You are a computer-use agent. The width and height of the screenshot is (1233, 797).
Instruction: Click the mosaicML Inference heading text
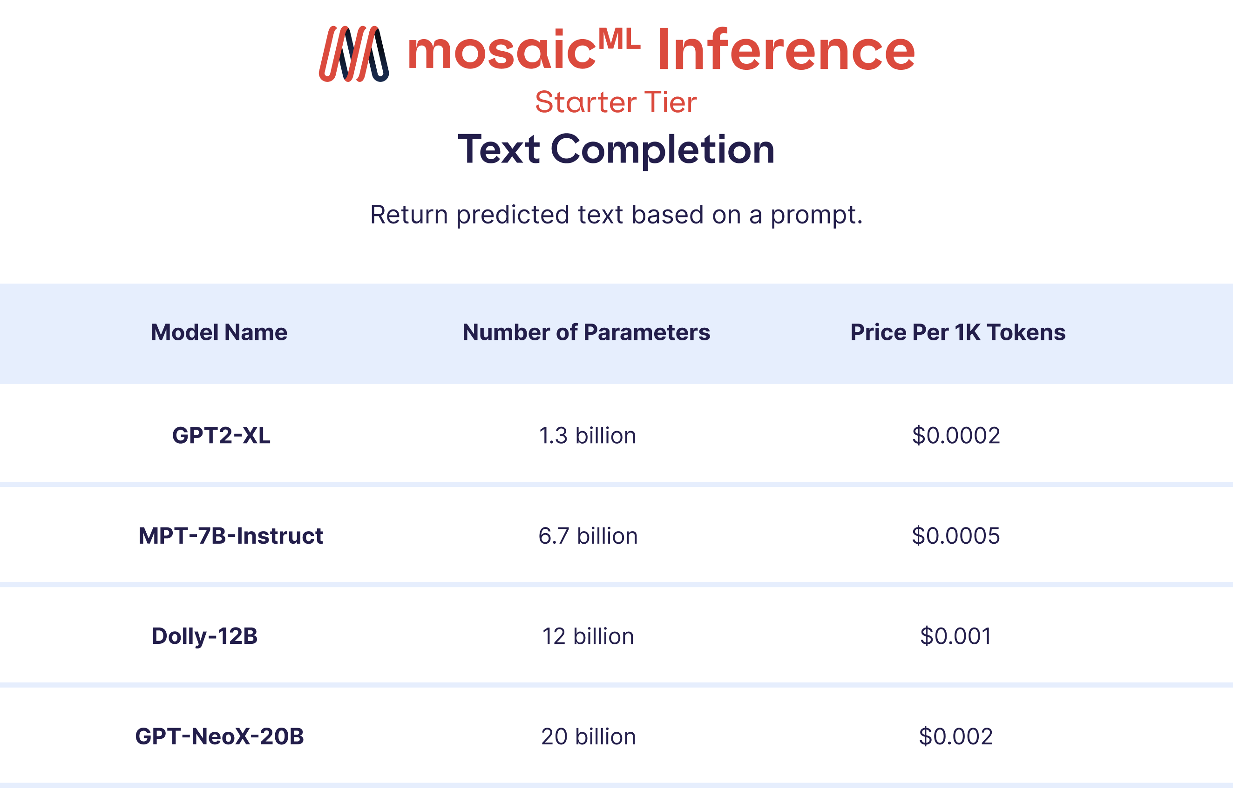(661, 51)
